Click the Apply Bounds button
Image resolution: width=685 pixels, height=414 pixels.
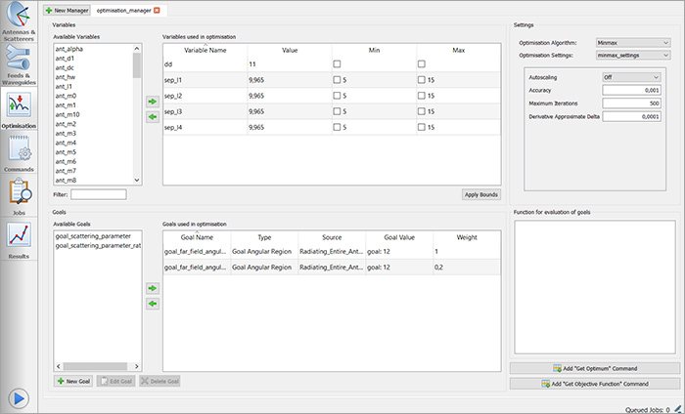480,194
